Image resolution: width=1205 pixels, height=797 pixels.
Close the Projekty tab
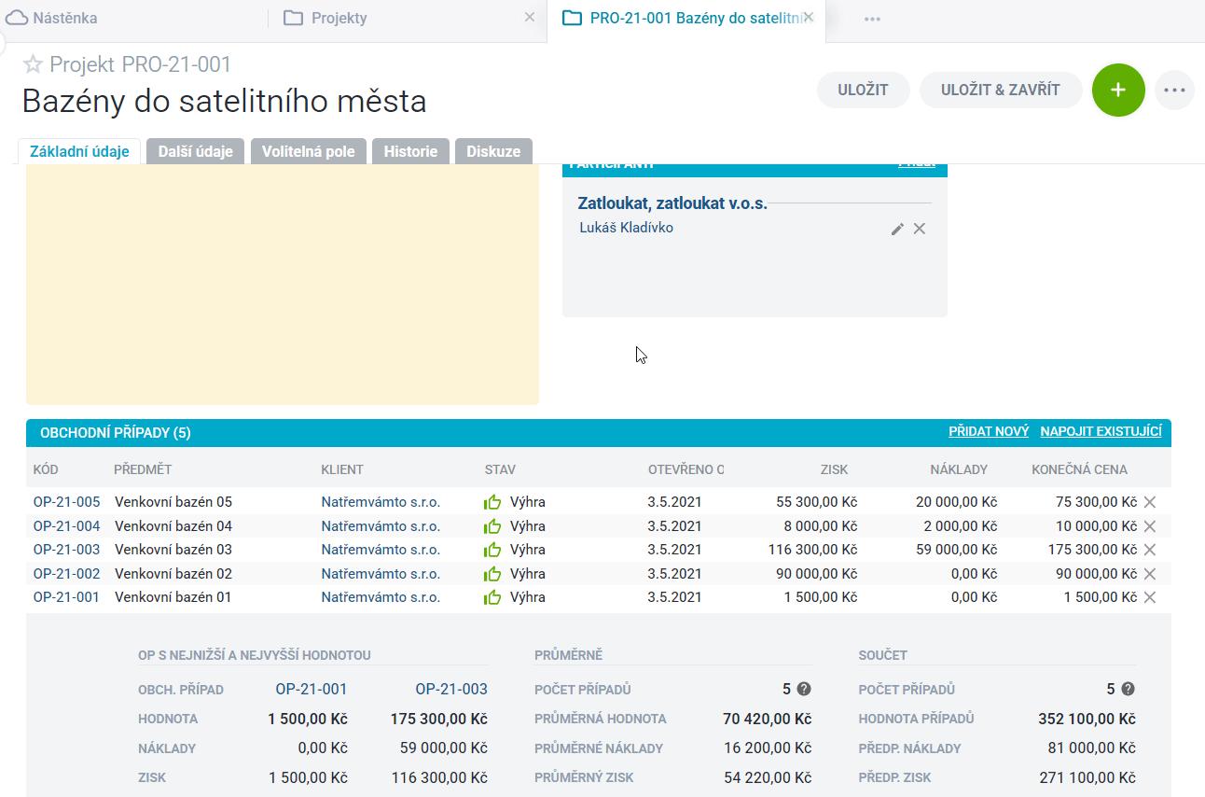pos(530,17)
